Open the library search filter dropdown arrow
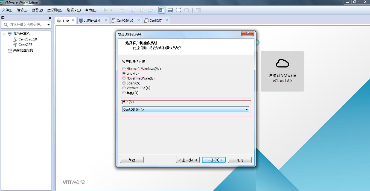The width and height of the screenshot is (370, 191). click(48, 25)
